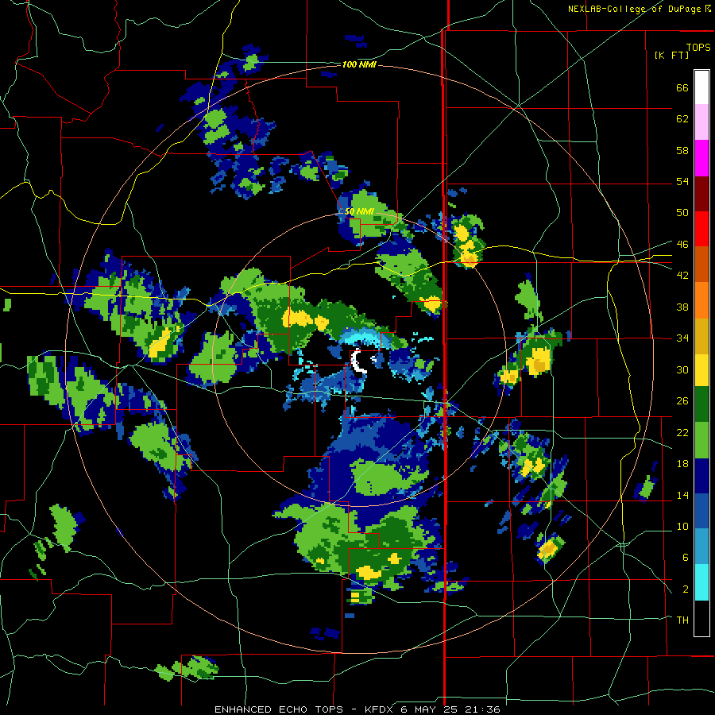This screenshot has width=715, height=715.
Task: Select the '2' legend label
Action: click(686, 589)
